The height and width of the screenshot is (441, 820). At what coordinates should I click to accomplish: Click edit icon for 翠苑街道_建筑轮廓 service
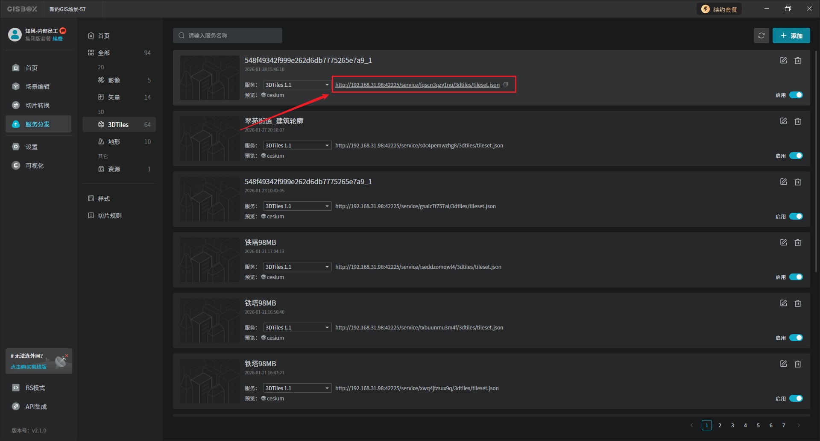[x=783, y=121]
